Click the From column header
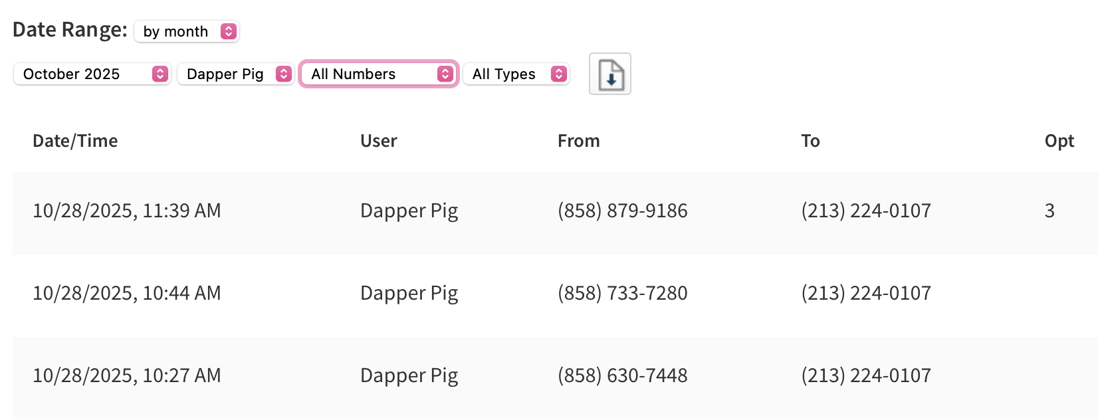 point(578,141)
